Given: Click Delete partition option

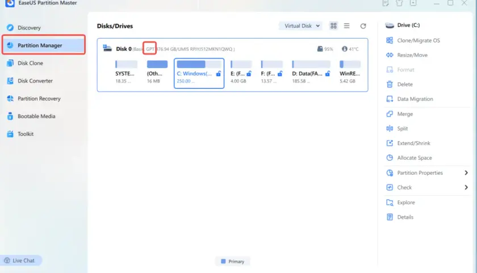Looking at the screenshot, I should coord(405,84).
